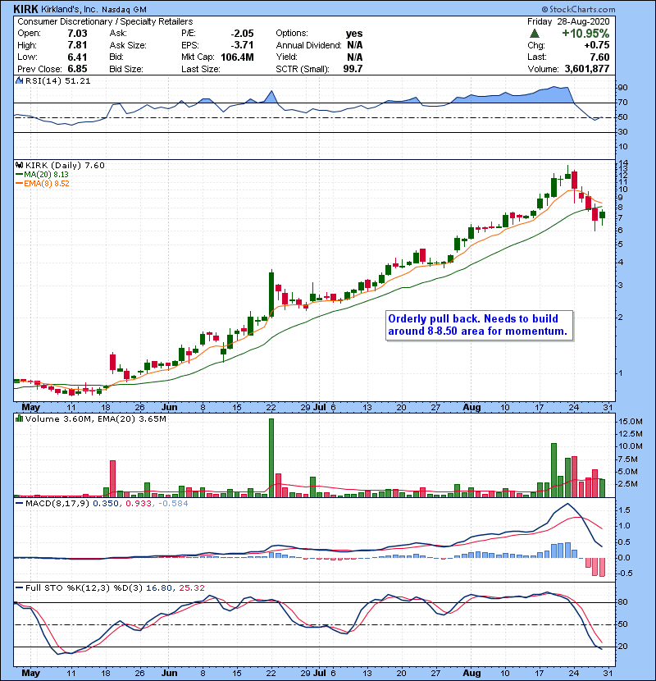
Task: Select the blue 'Orderly pull back' annotation box
Action: (478, 326)
